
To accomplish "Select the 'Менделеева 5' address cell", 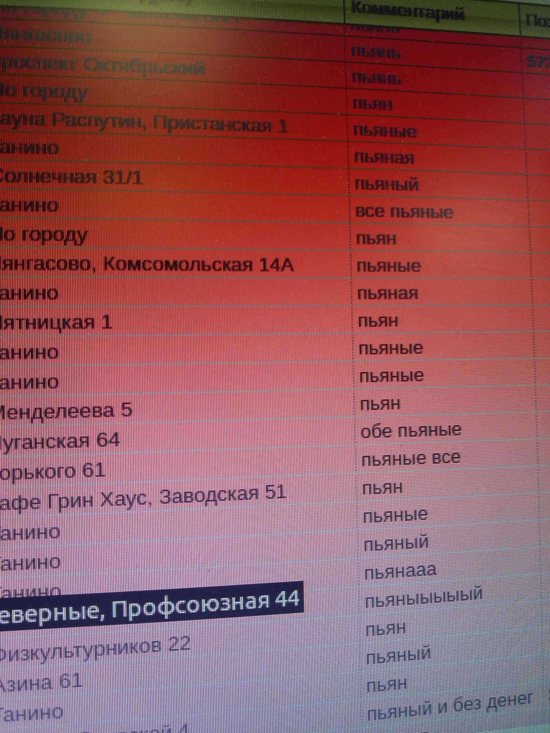I will tap(66, 411).
